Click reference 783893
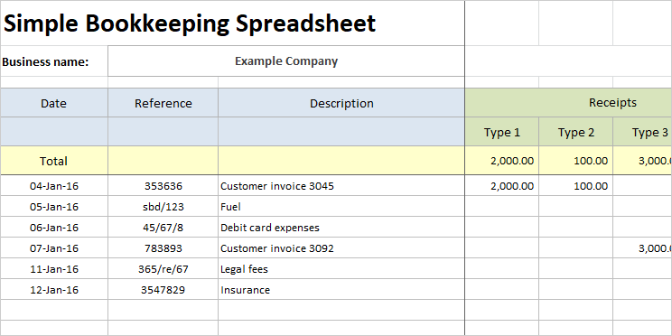 pos(163,247)
